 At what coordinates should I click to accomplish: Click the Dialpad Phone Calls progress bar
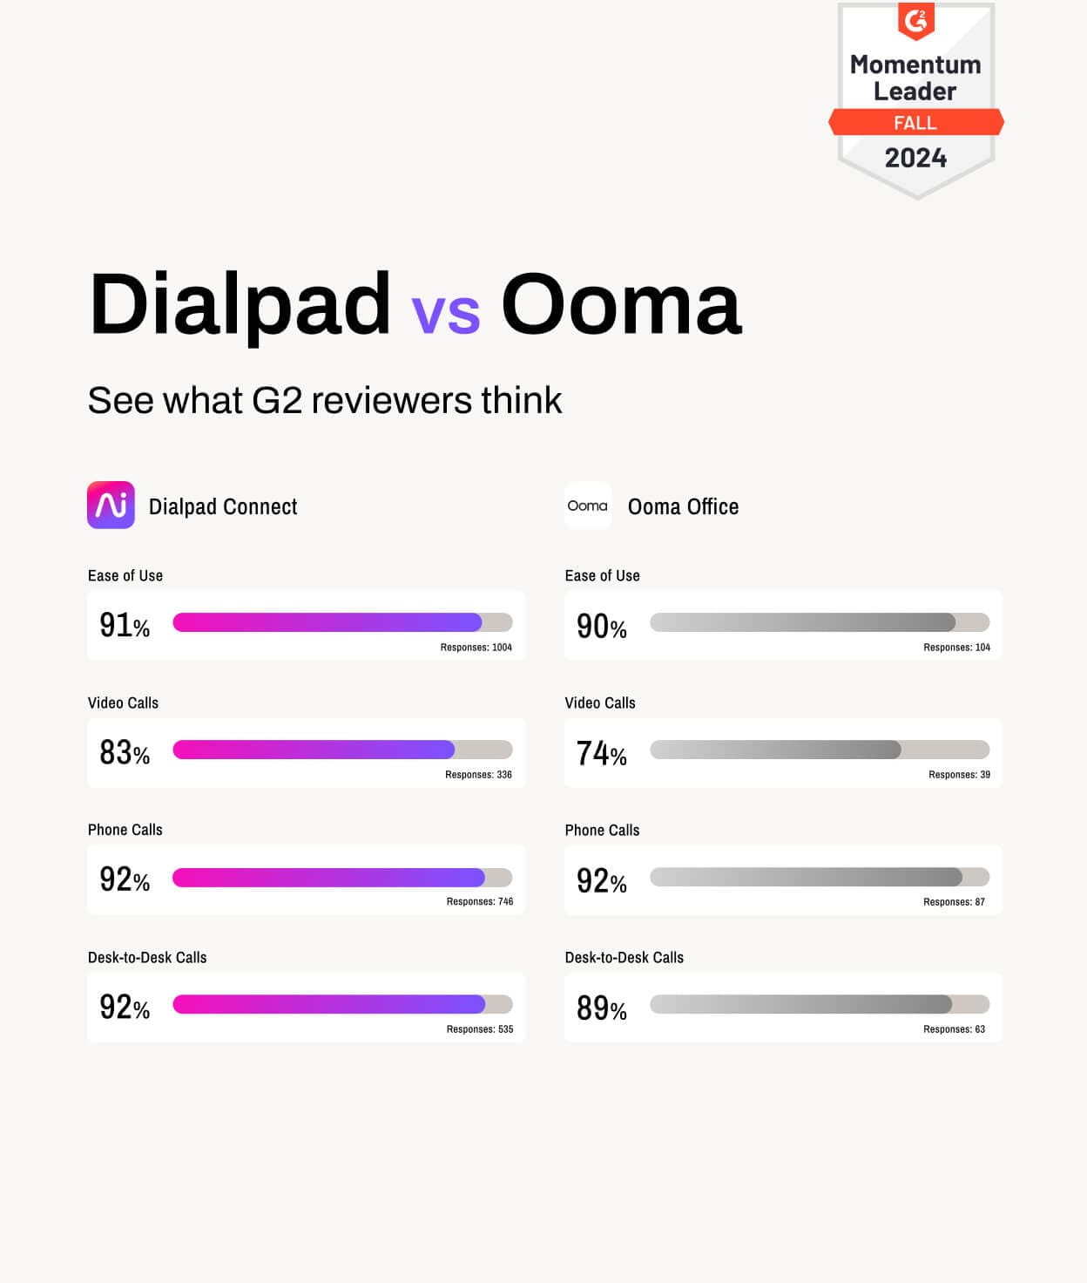[x=342, y=877]
